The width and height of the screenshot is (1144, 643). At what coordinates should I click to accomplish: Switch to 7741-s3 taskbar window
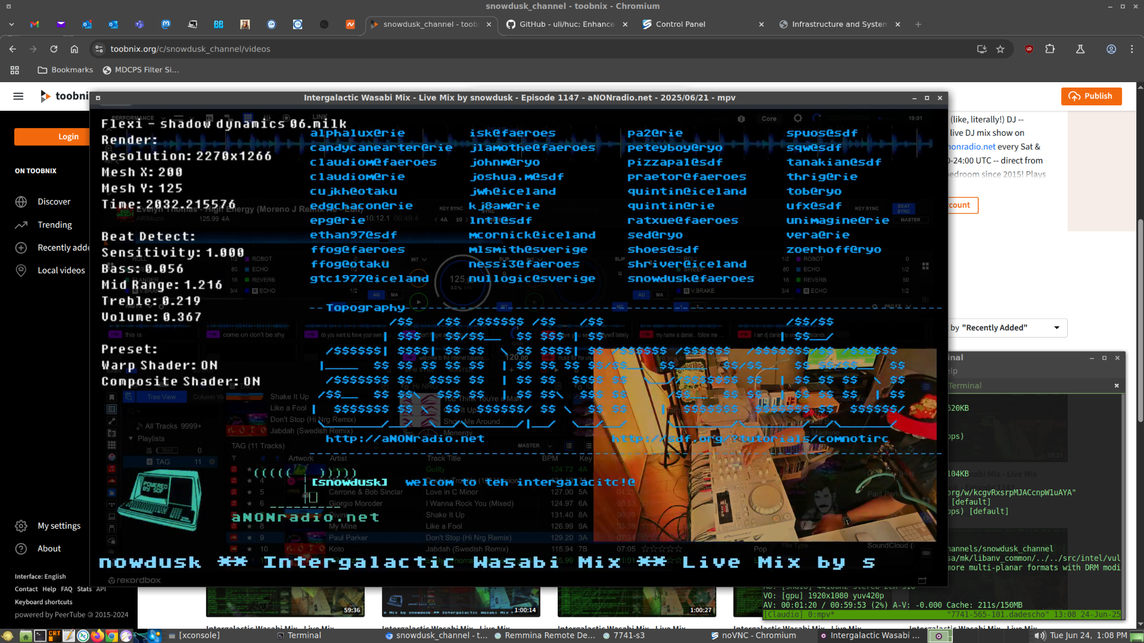point(624,635)
